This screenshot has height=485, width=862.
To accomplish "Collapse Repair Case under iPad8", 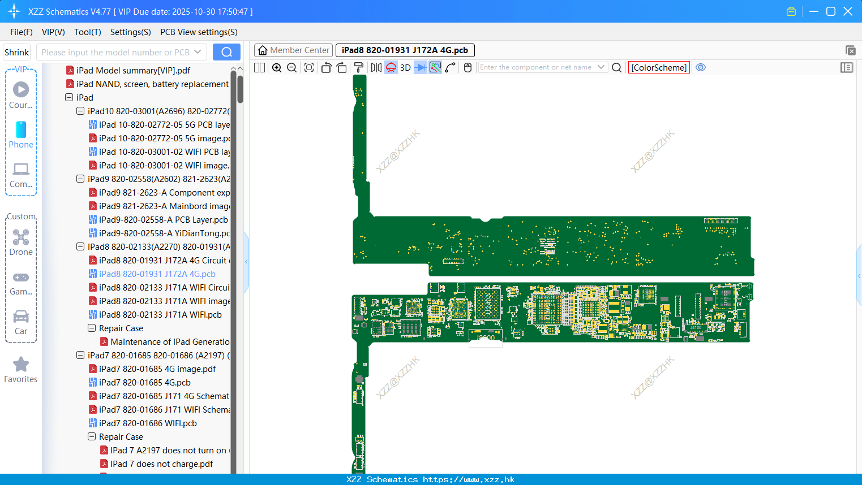I will 92,328.
